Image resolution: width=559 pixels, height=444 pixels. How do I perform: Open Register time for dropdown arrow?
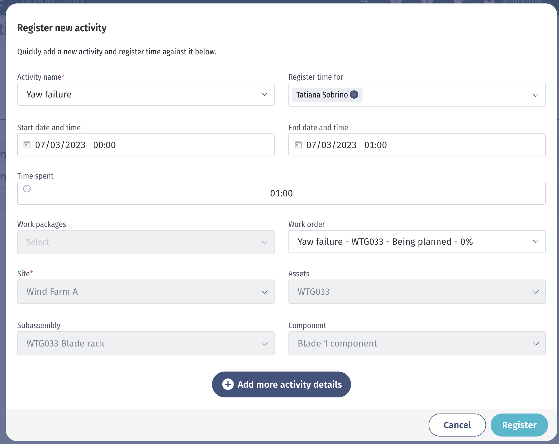tap(535, 95)
